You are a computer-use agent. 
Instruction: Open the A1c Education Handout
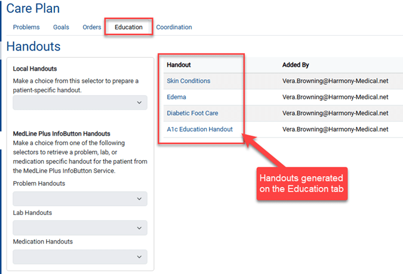[x=199, y=129]
